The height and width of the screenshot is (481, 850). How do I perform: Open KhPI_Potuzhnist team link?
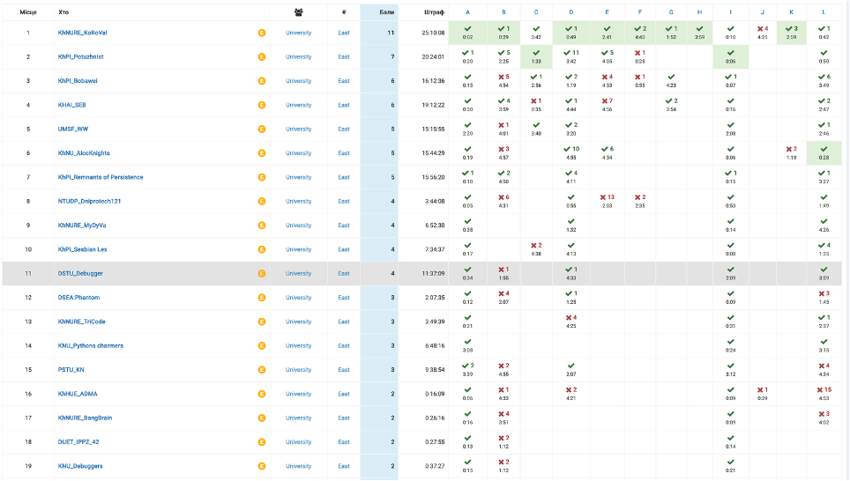[x=81, y=57]
